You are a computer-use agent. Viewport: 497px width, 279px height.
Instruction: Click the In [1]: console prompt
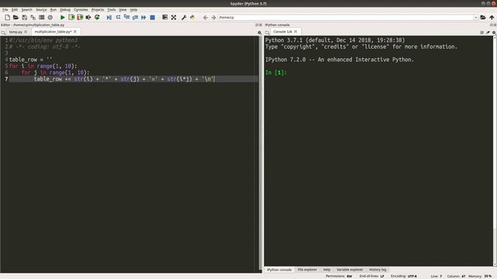click(276, 72)
